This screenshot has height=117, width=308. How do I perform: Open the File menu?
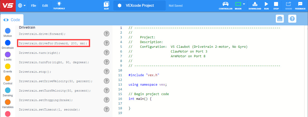pos(33,6)
